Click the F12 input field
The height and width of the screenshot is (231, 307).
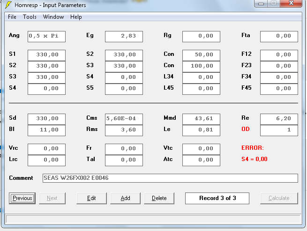[x=279, y=55]
